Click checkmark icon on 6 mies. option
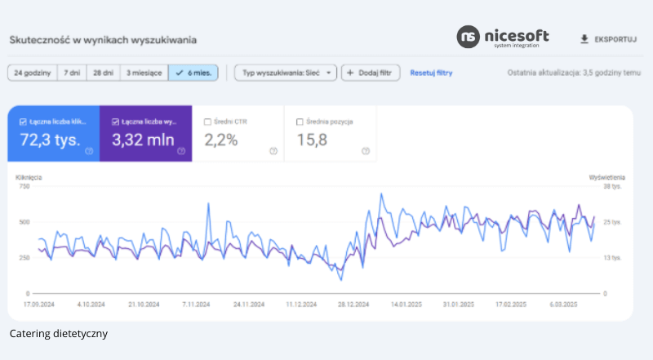 (179, 73)
